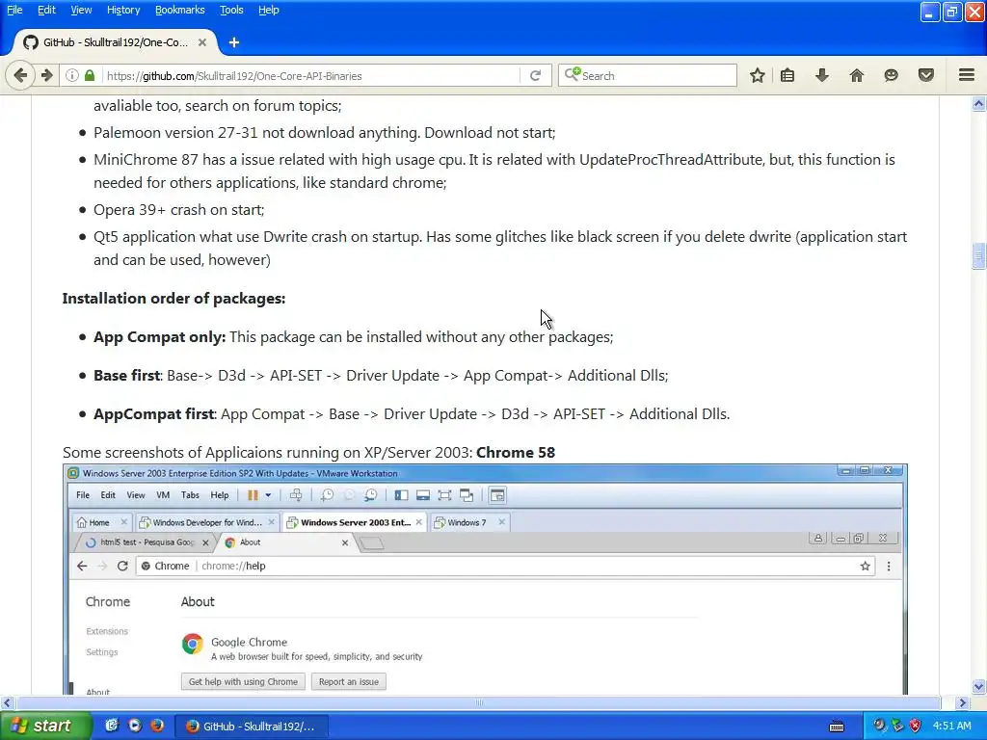Open the Help menu
The image size is (987, 740).
(269, 10)
